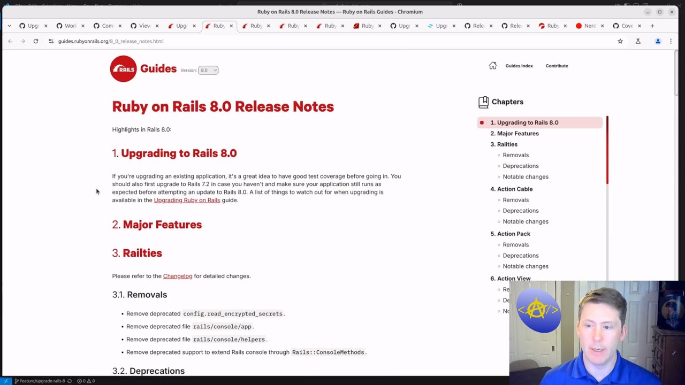
Task: Go to the home icon in header
Action: (x=492, y=65)
